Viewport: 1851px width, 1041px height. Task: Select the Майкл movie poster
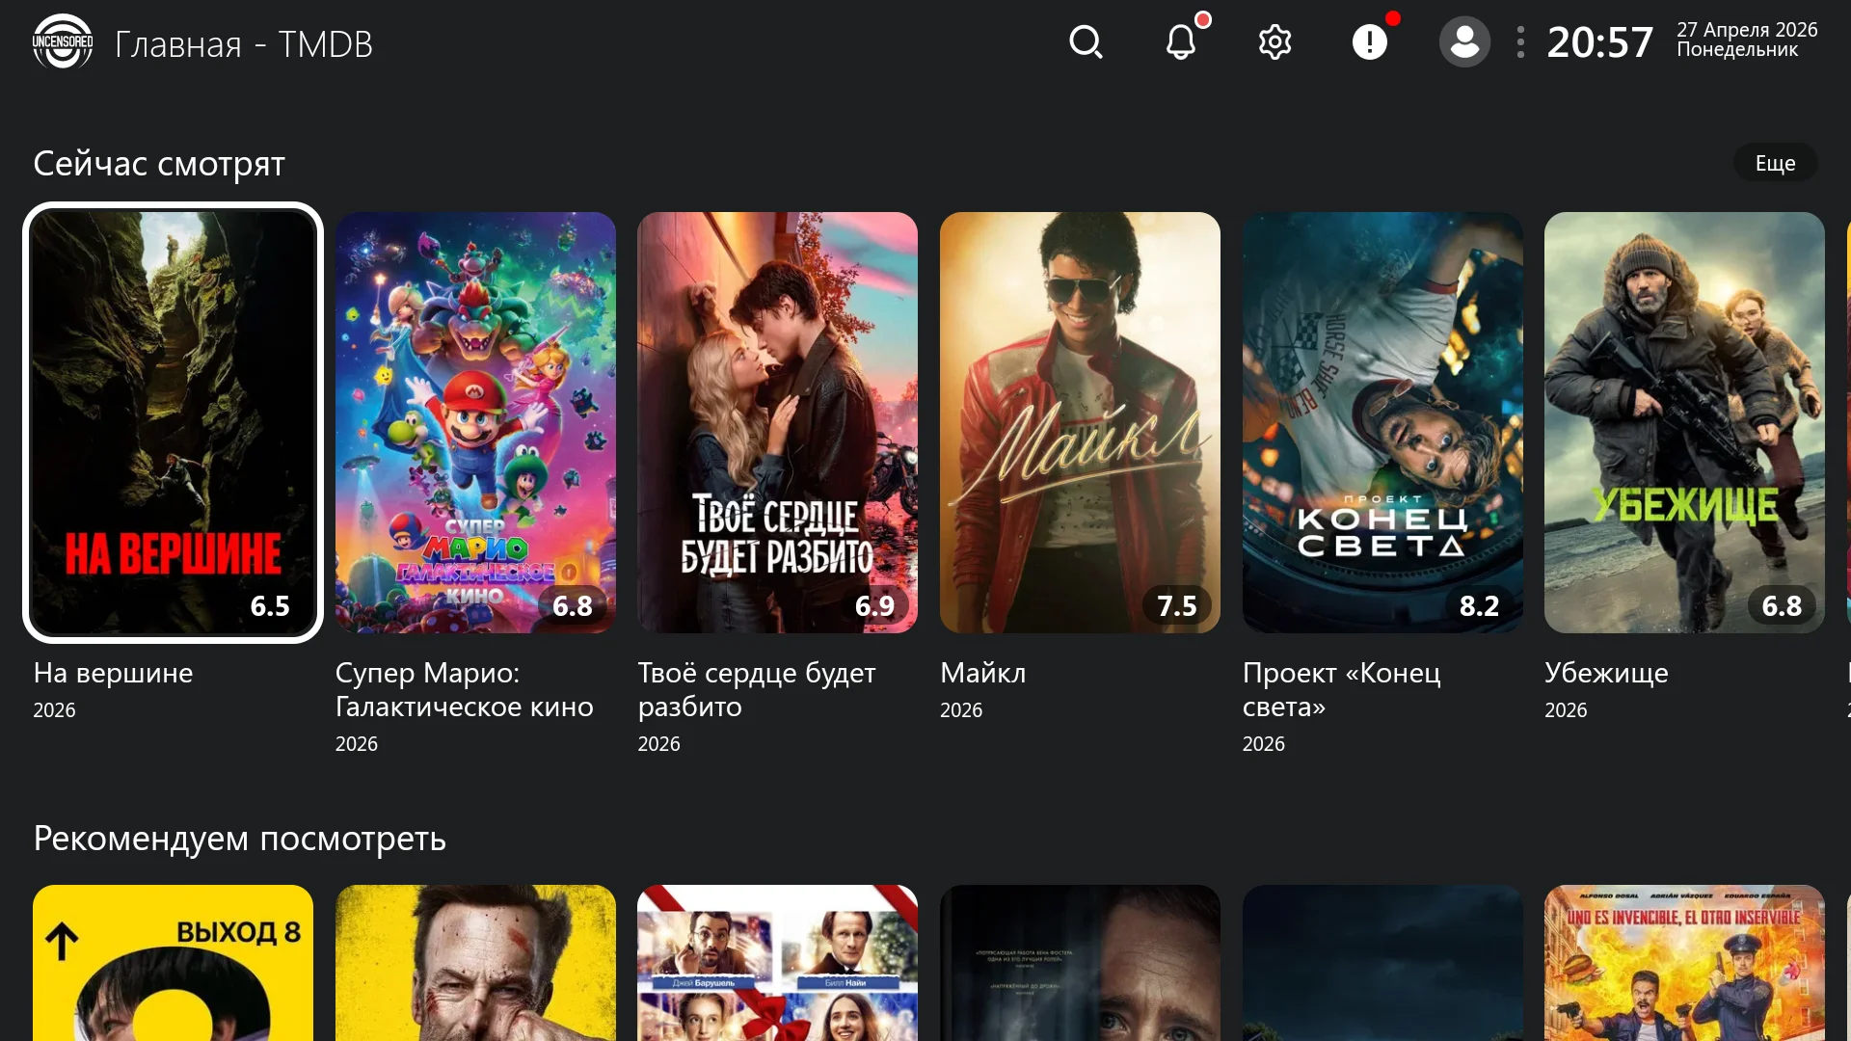click(x=1080, y=422)
